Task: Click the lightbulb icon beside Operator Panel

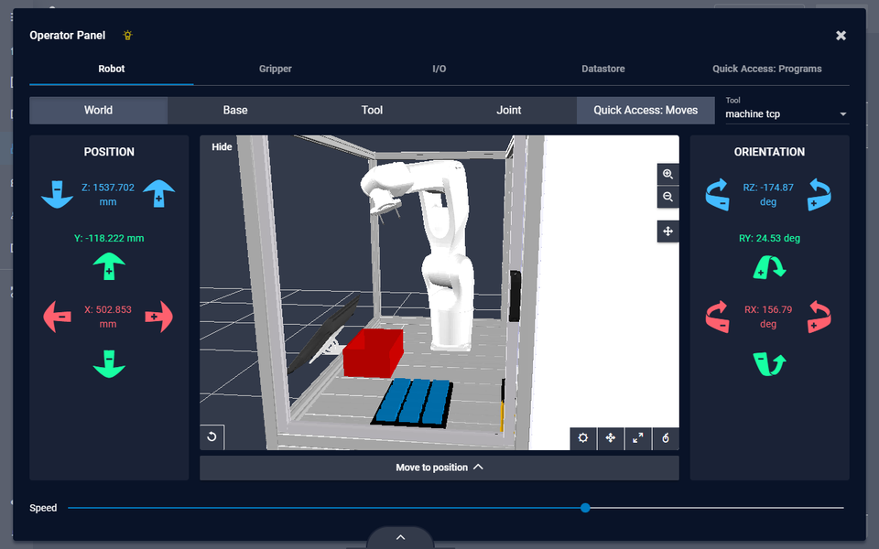Action: (x=127, y=35)
